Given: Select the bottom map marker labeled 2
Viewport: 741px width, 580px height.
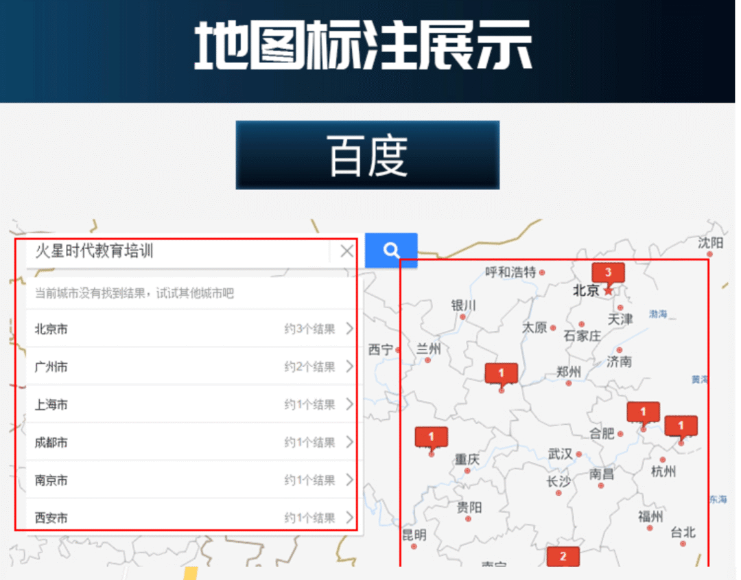Looking at the screenshot, I should coord(563,557).
